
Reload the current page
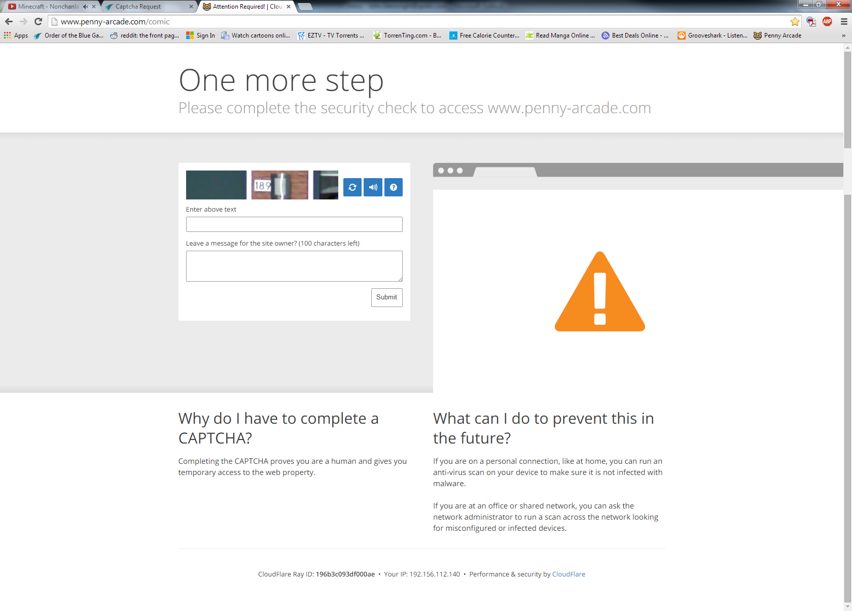(38, 21)
